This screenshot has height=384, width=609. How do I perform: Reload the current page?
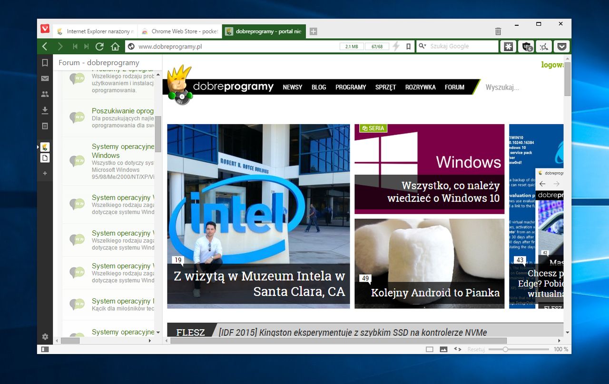point(99,46)
